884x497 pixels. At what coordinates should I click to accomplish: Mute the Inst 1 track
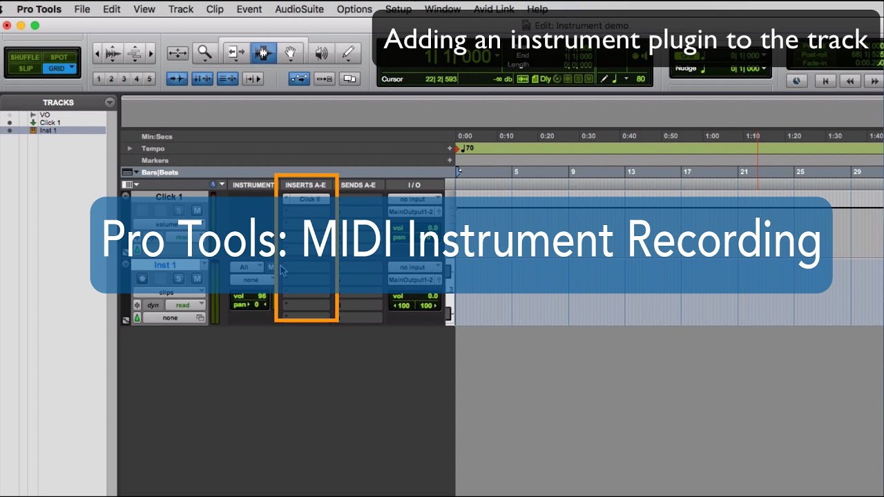click(197, 279)
